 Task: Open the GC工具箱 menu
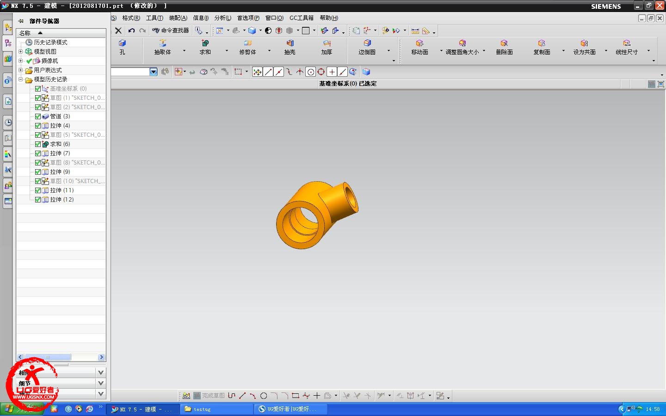(x=302, y=18)
